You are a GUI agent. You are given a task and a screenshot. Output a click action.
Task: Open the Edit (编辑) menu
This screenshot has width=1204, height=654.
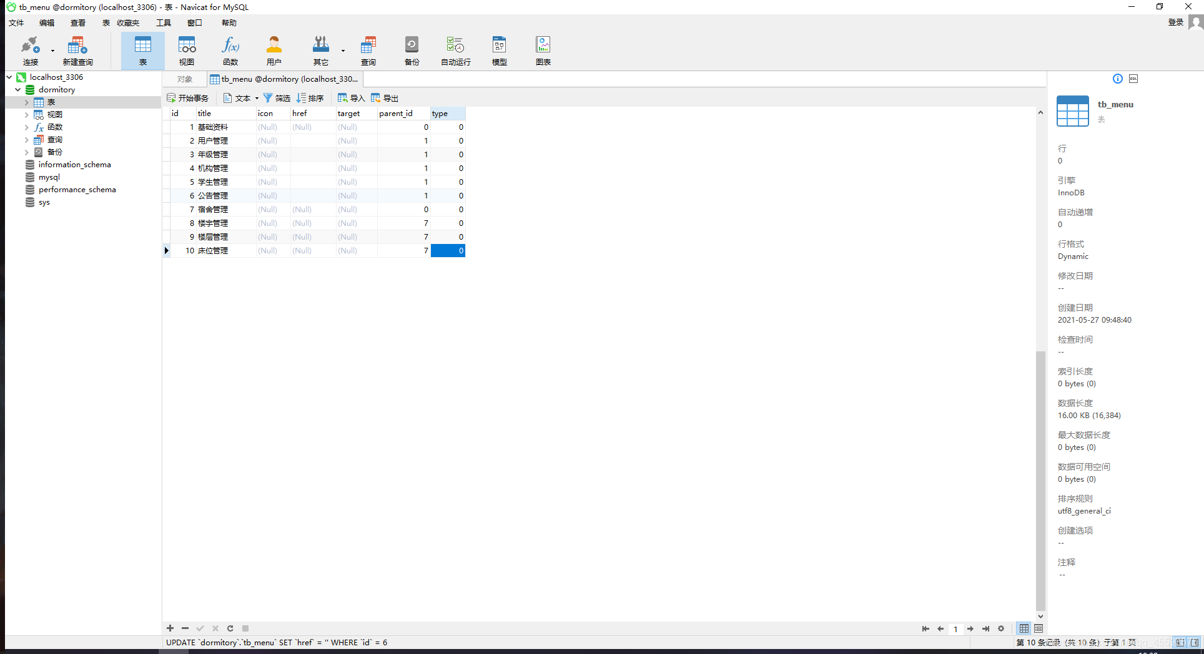[47, 22]
